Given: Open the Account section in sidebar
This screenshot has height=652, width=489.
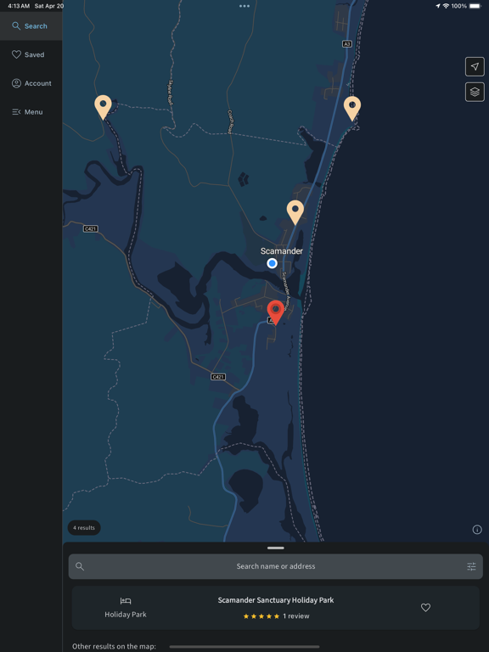Looking at the screenshot, I should point(31,83).
